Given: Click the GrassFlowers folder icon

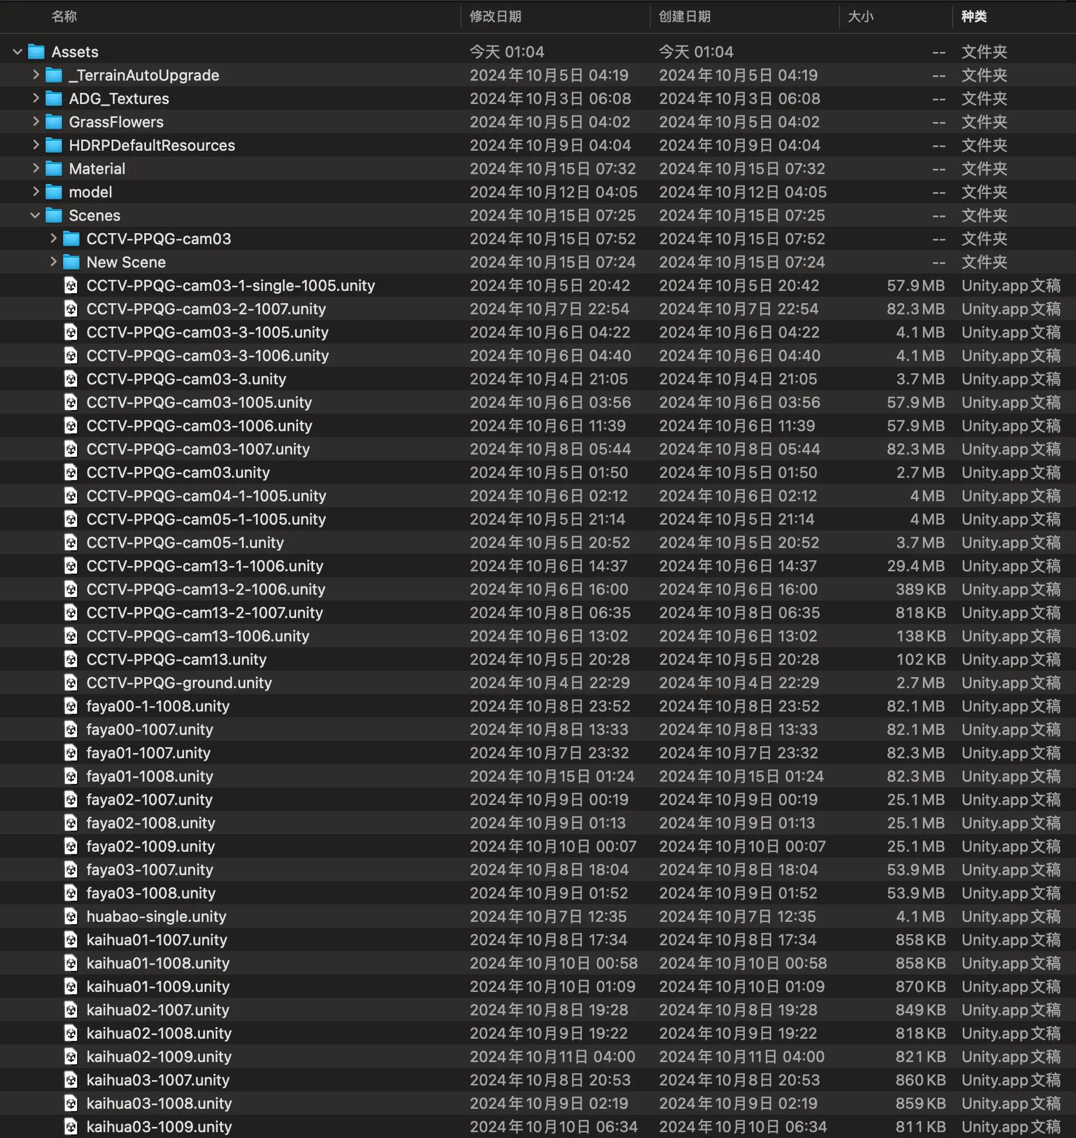Looking at the screenshot, I should point(54,122).
